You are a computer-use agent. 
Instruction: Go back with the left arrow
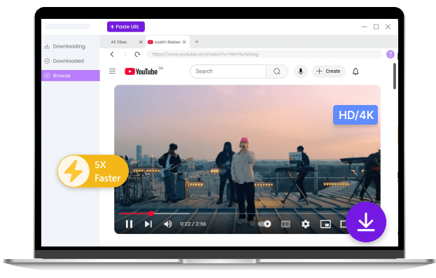click(x=112, y=54)
